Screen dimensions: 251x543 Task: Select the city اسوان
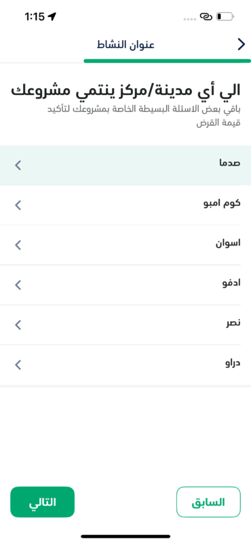(x=125, y=245)
